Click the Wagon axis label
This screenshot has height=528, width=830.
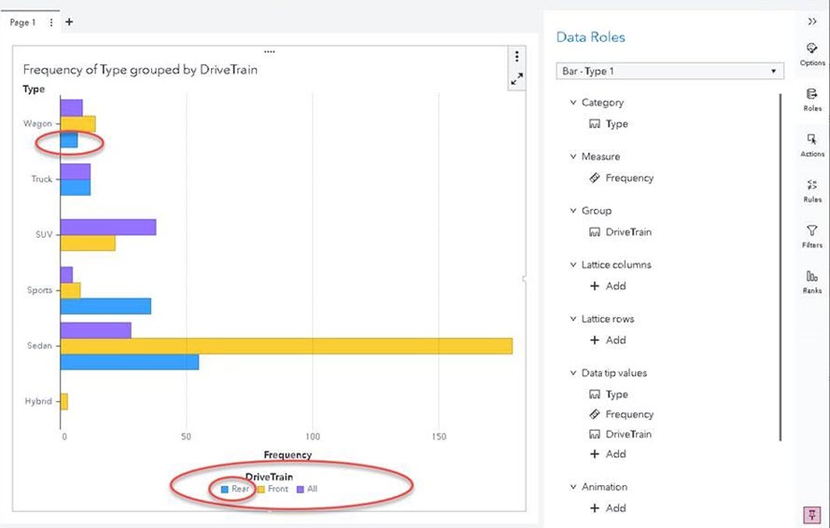[37, 123]
